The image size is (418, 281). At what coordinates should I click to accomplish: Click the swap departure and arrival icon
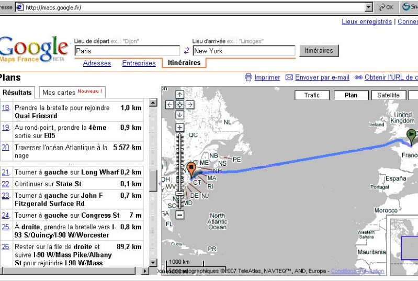[x=187, y=51]
